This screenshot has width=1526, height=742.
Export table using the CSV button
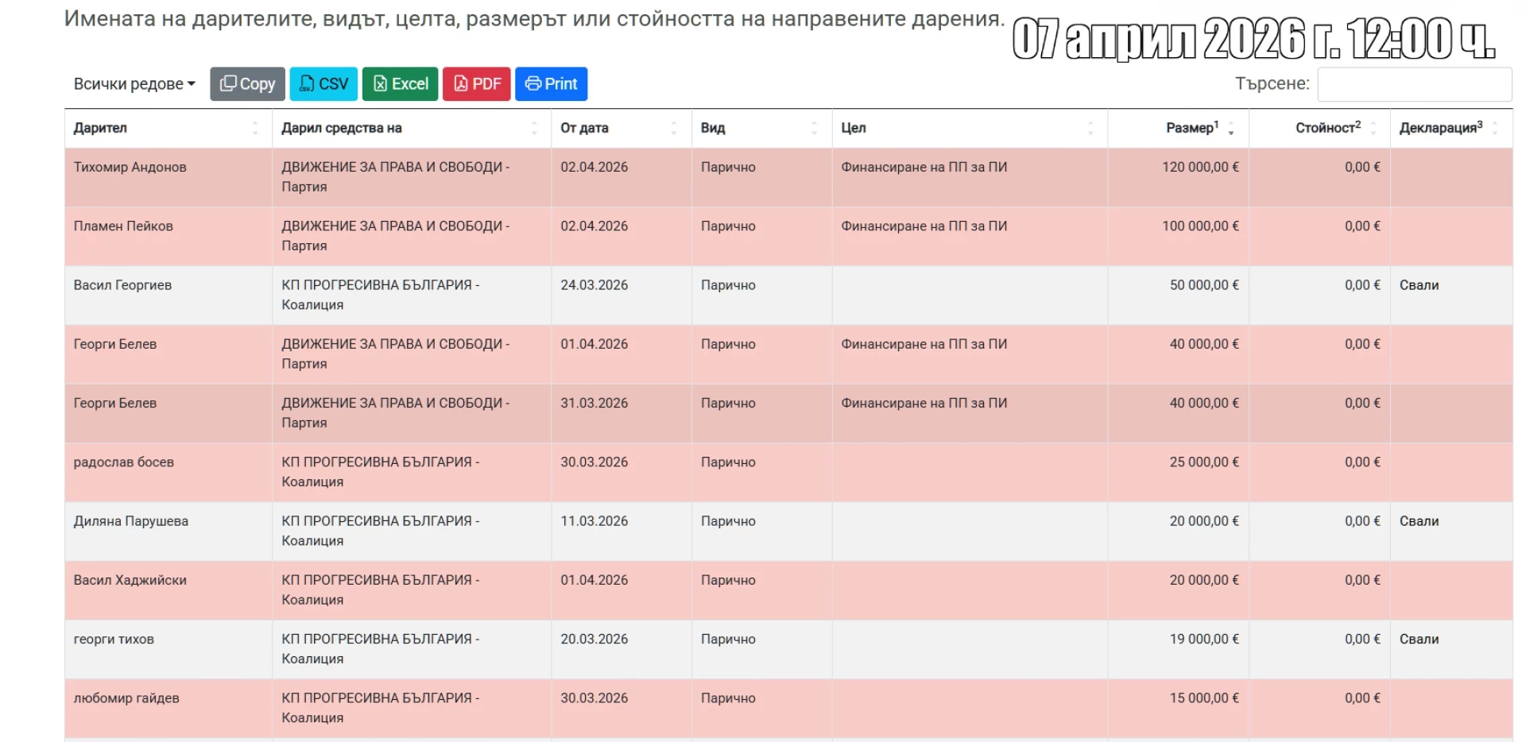(x=323, y=84)
